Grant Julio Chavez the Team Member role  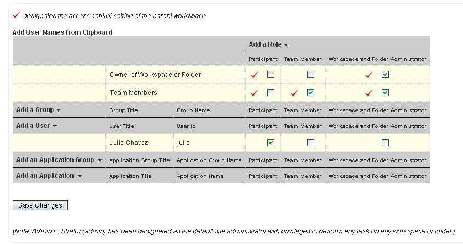311,142
